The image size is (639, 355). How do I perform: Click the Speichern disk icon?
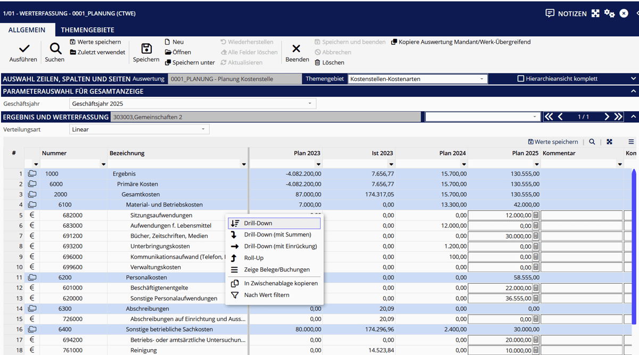146,49
